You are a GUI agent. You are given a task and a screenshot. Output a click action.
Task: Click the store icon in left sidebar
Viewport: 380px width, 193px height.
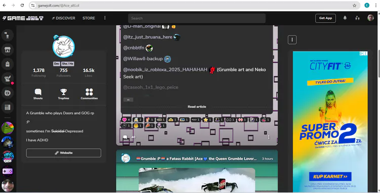click(8, 50)
